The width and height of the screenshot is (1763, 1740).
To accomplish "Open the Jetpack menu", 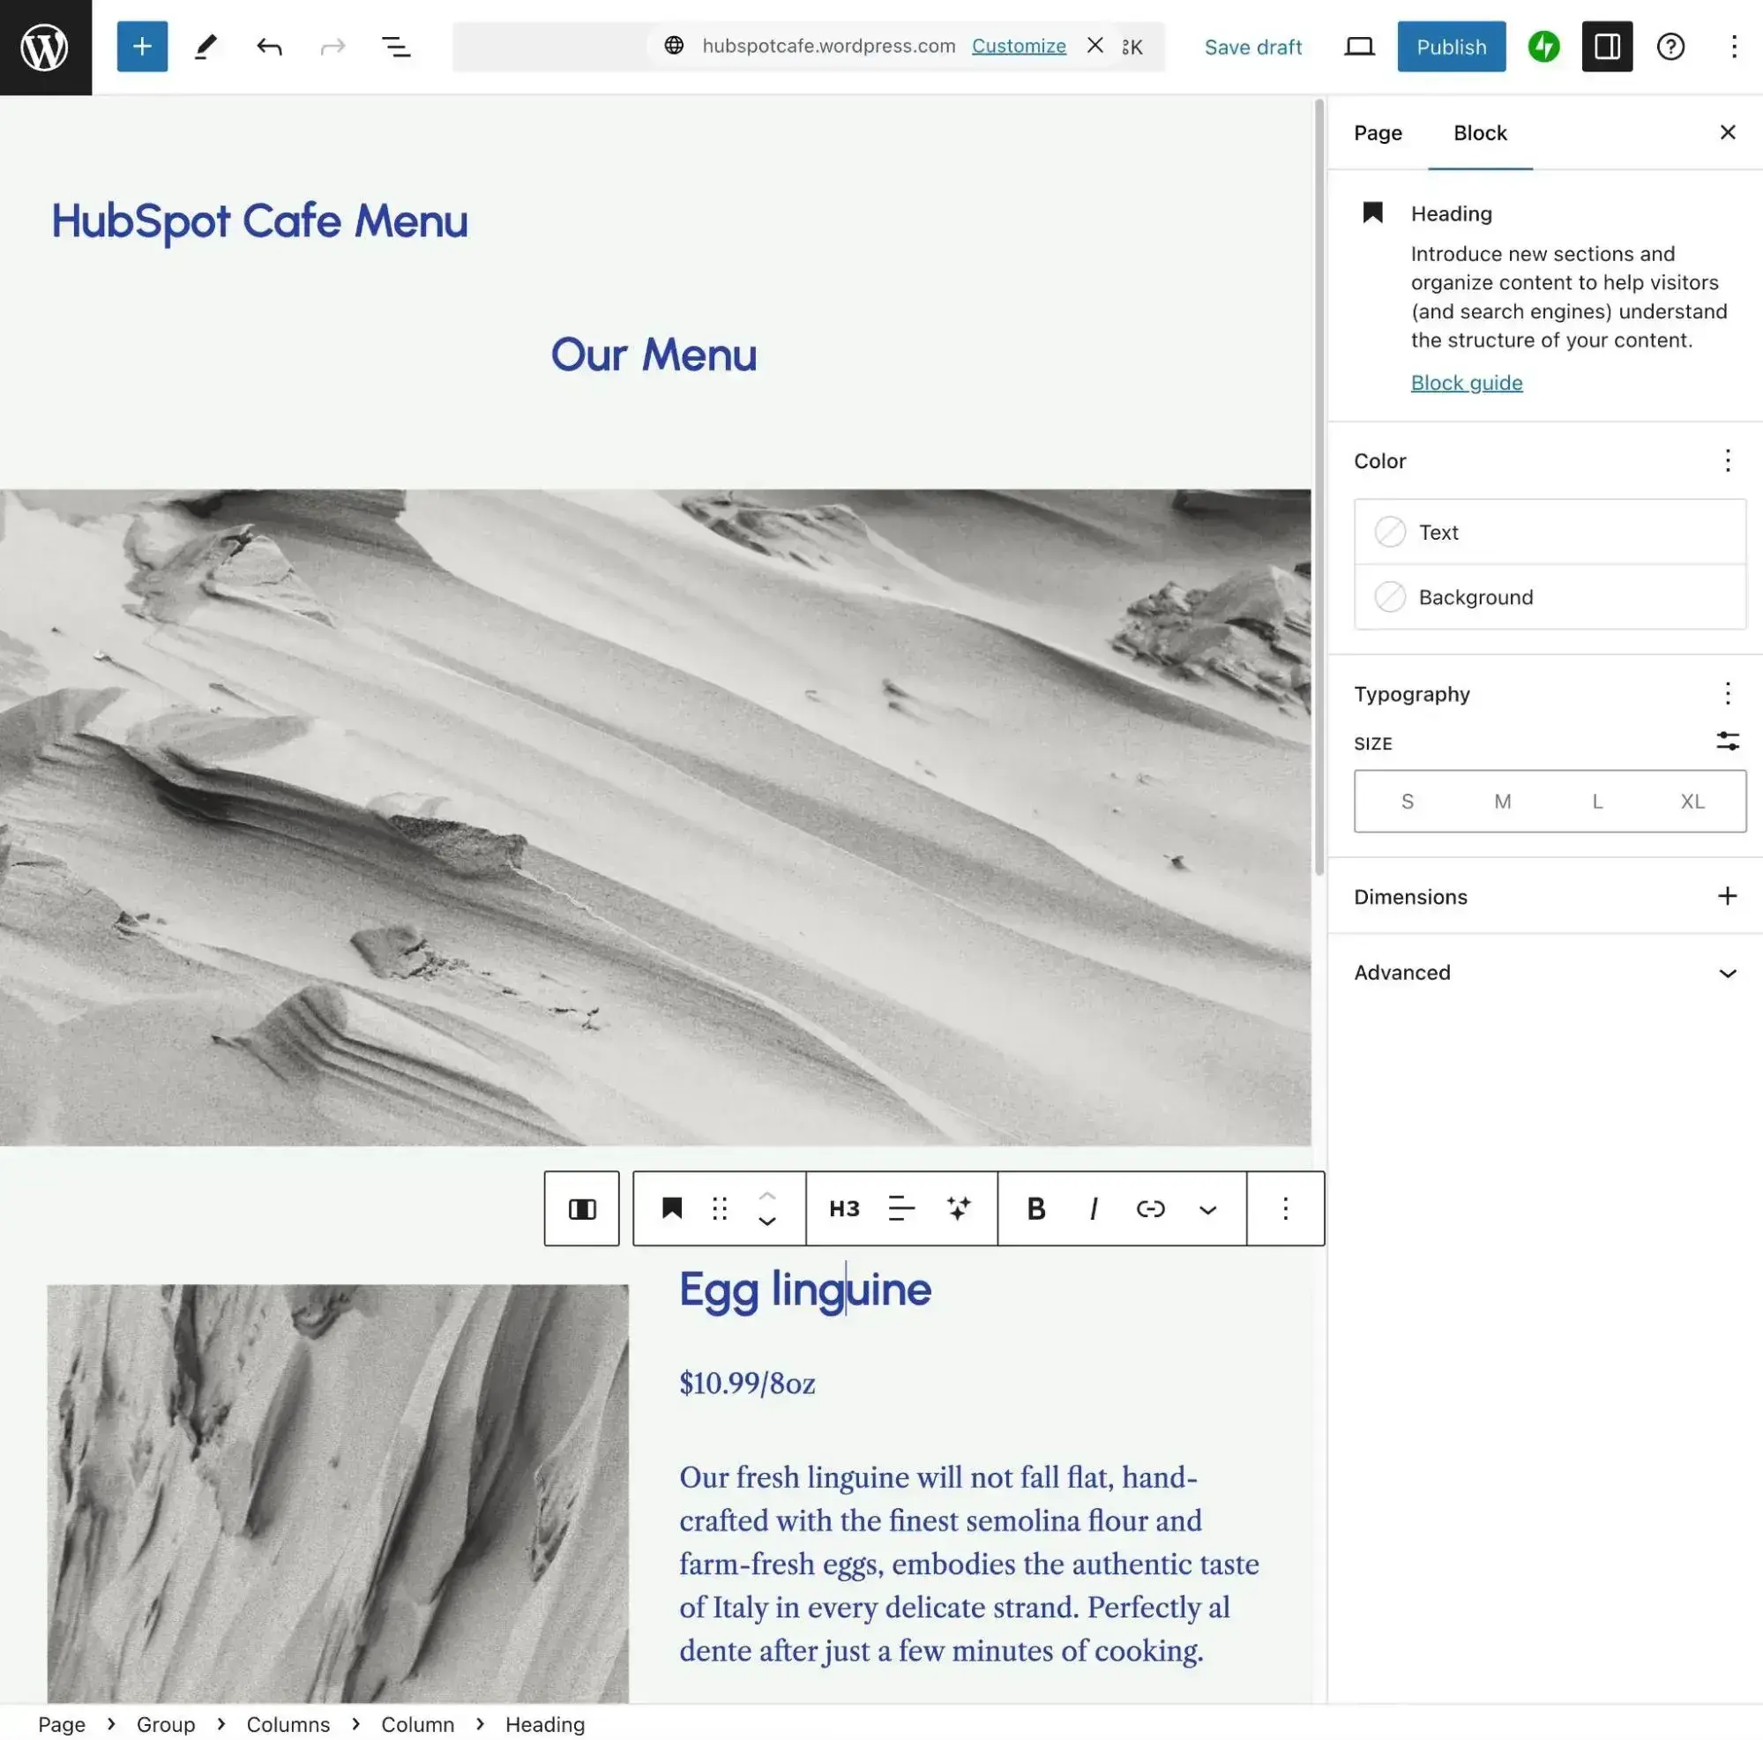I will pos(1543,47).
